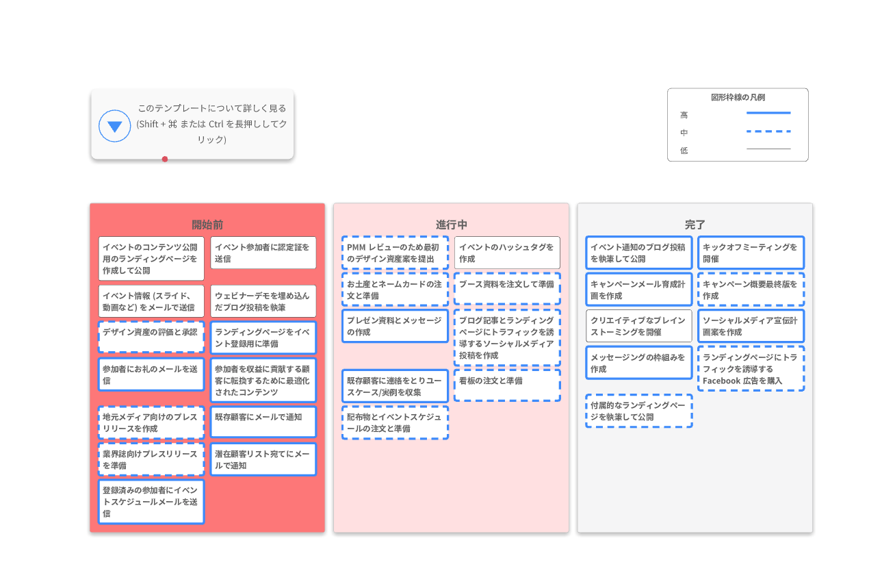Click the blue down-arrow template info icon

115,126
